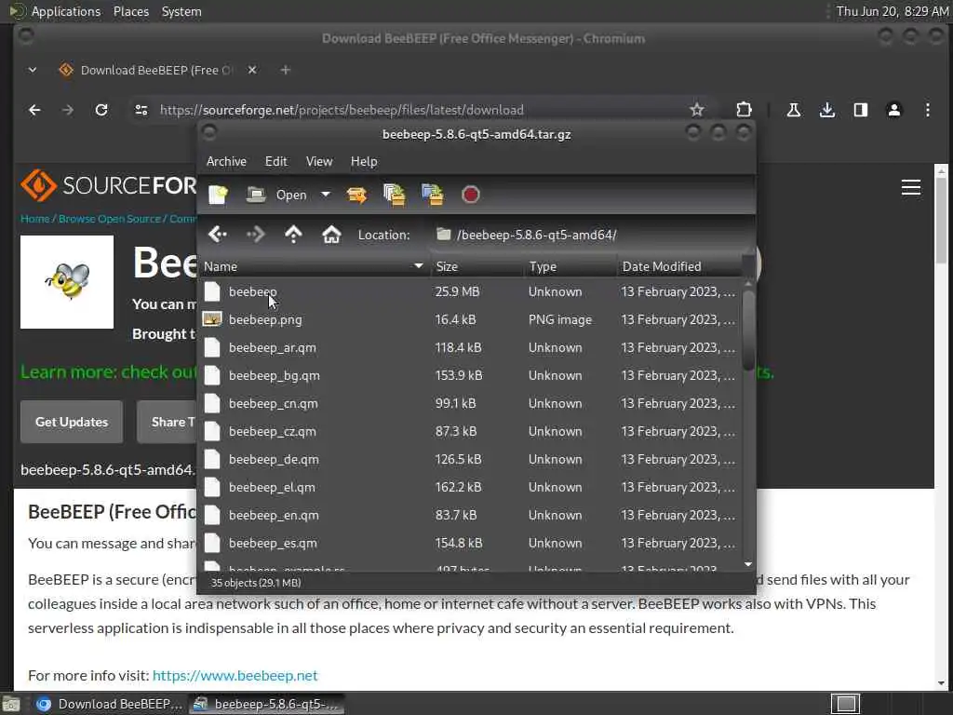The height and width of the screenshot is (715, 953).
Task: Sort by Date Modified column header
Action: coord(679,266)
